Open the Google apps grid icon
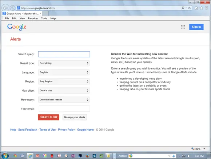 point(183,27)
